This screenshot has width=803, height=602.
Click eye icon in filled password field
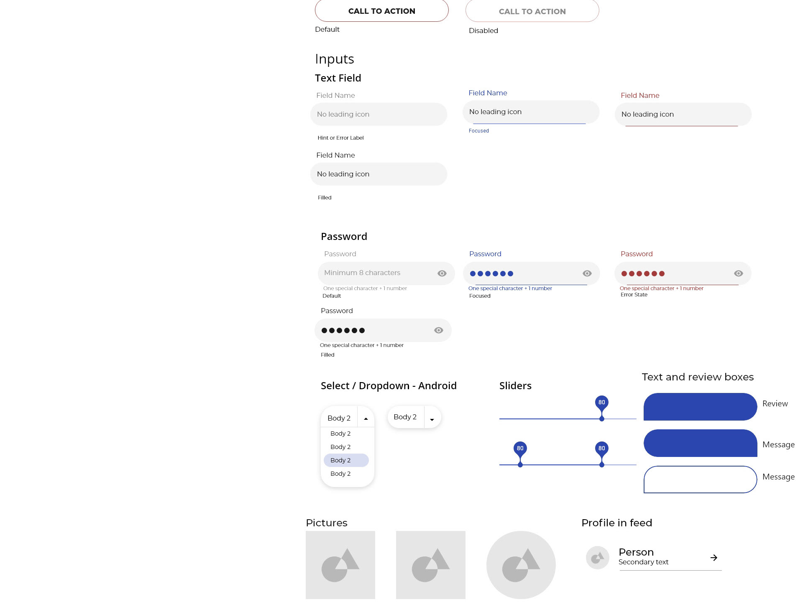tap(439, 330)
